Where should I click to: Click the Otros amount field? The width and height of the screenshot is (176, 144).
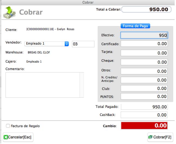click(144, 71)
